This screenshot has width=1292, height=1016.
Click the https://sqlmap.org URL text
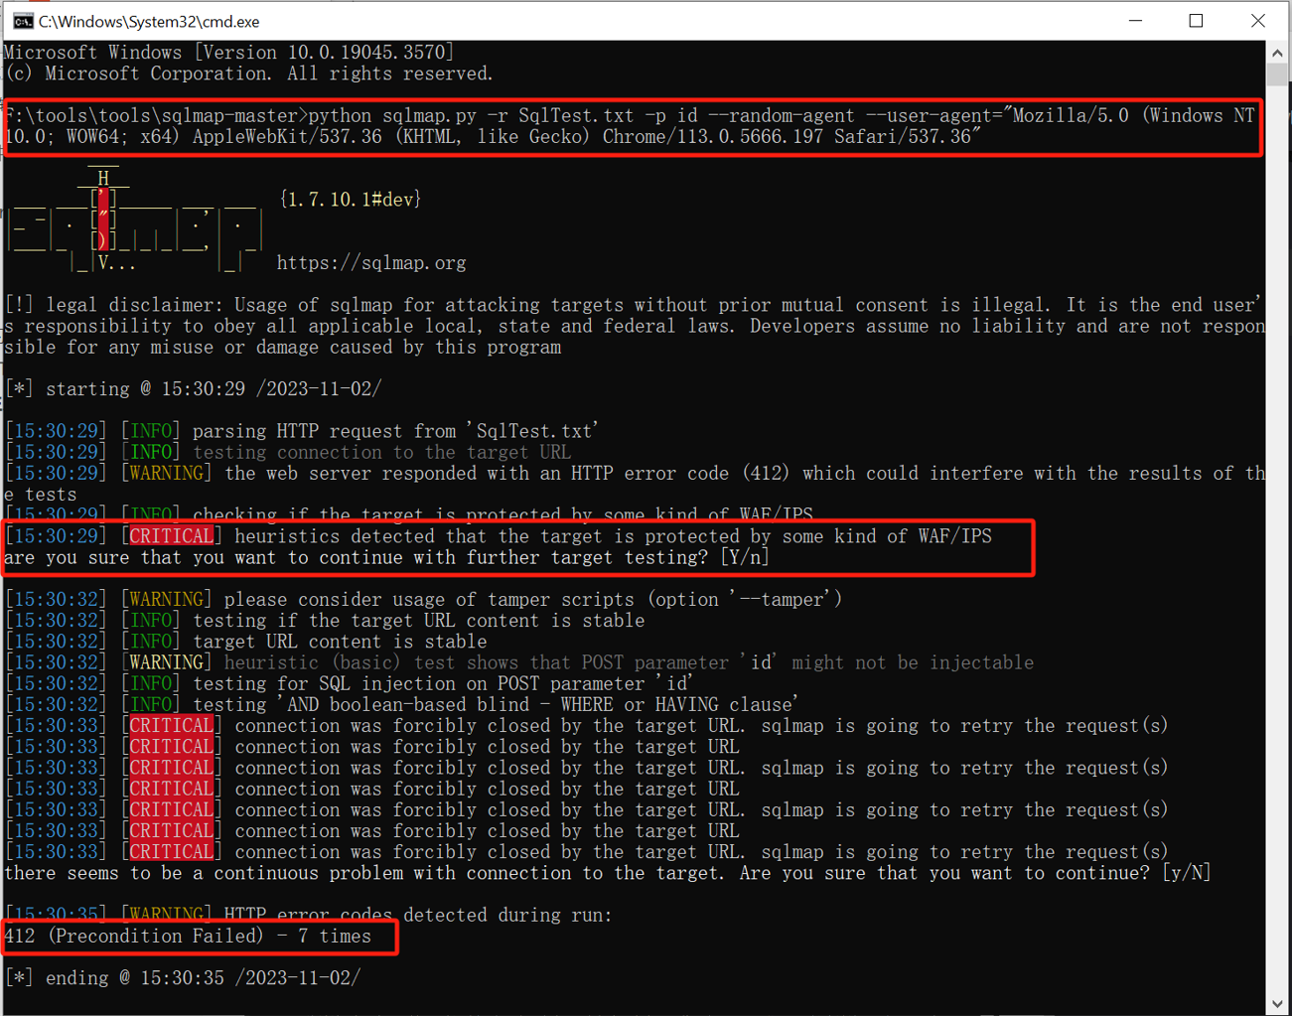371,263
